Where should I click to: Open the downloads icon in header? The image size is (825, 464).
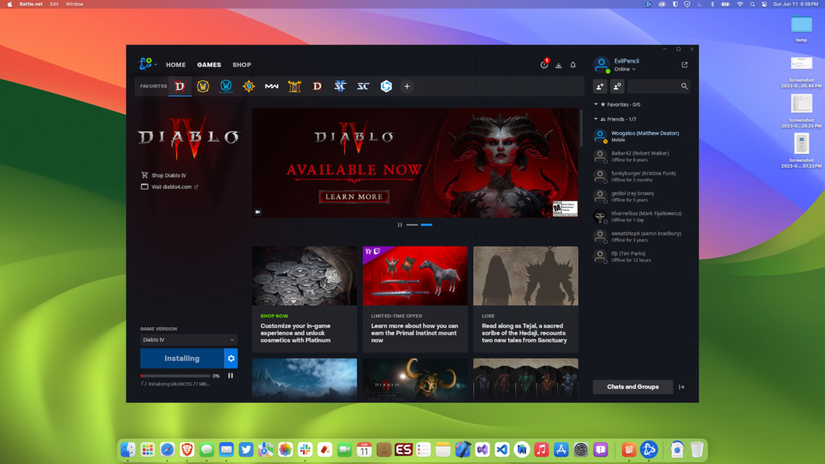tap(558, 66)
